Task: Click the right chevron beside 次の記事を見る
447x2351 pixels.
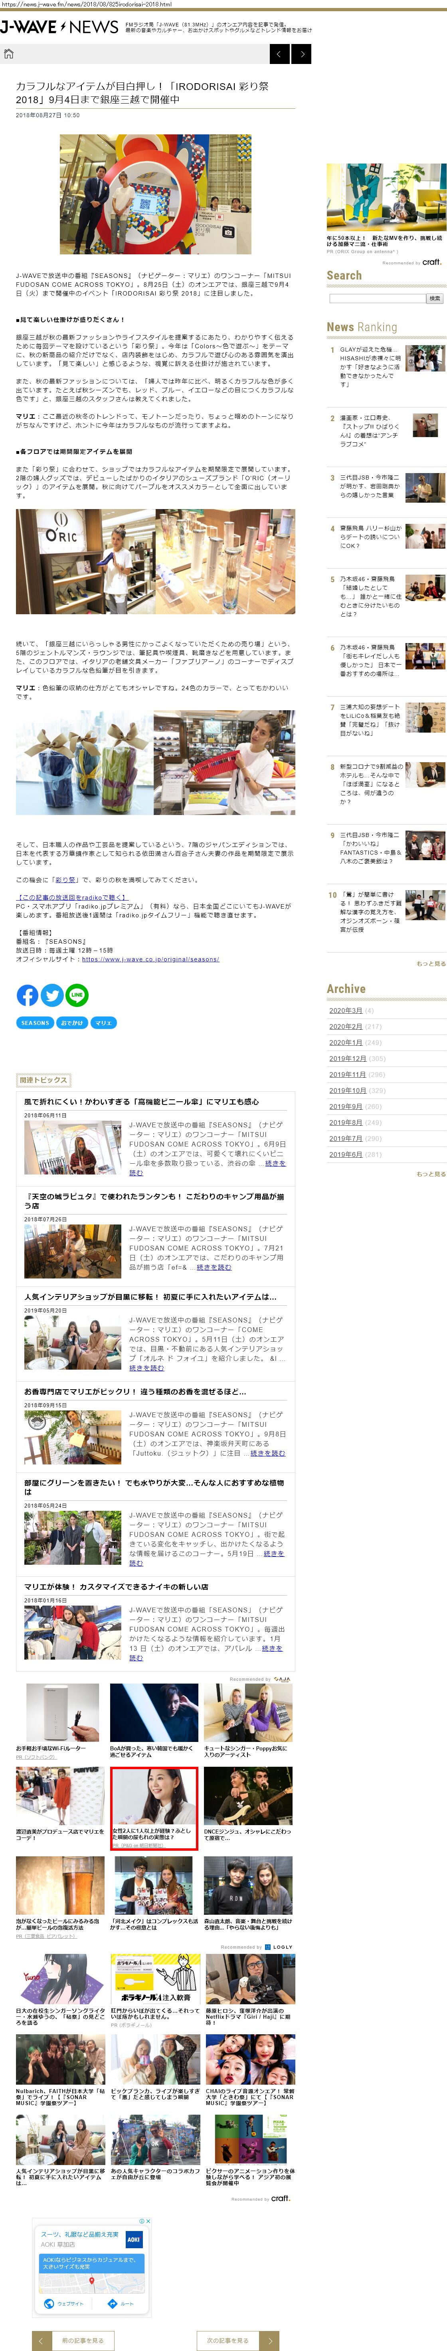Action: coord(269,2340)
